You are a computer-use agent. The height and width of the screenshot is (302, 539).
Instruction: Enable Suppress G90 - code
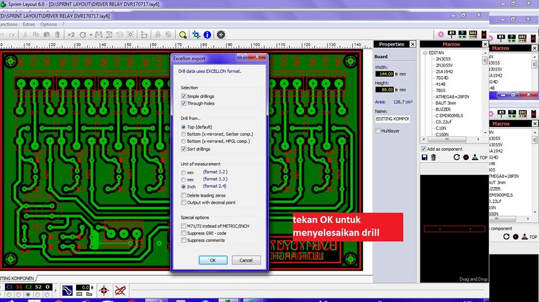pos(184,233)
